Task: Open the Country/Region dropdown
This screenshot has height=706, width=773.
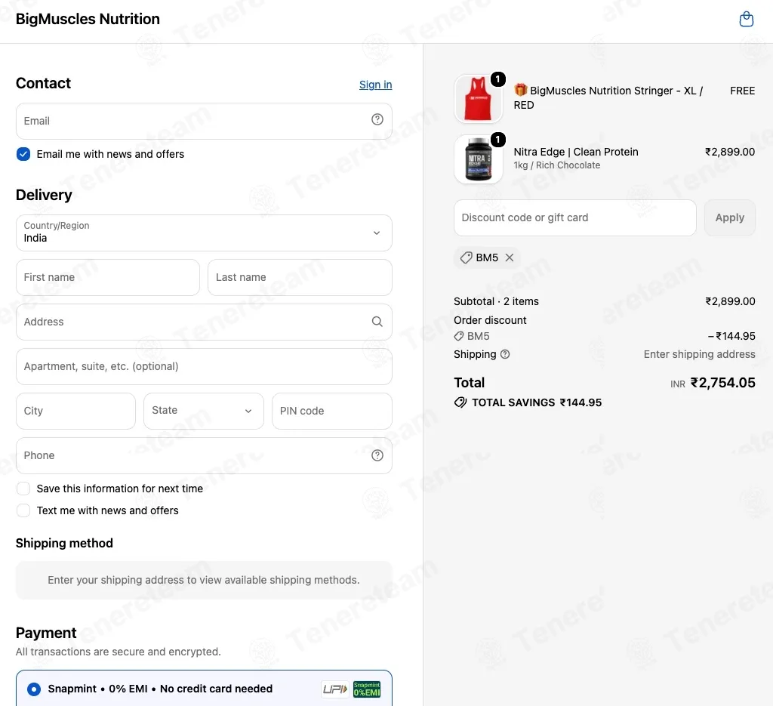Action: click(x=204, y=233)
